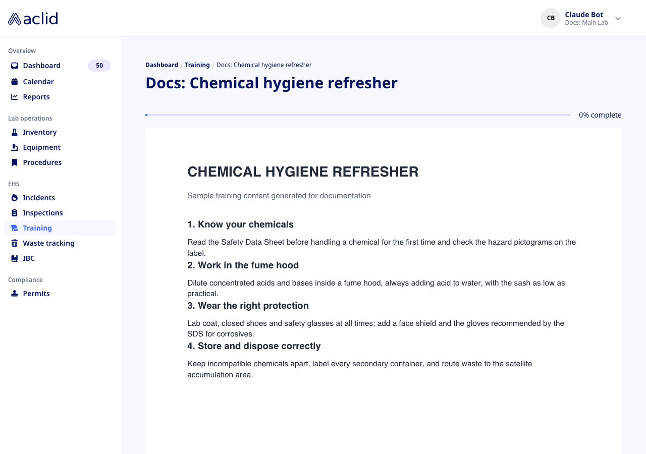
Task: Click the Equipment microscope icon
Action: coord(15,147)
